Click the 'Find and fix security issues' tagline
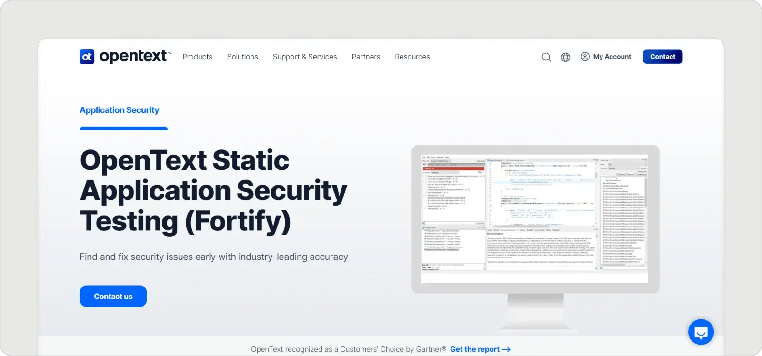The image size is (762, 356). coord(214,257)
